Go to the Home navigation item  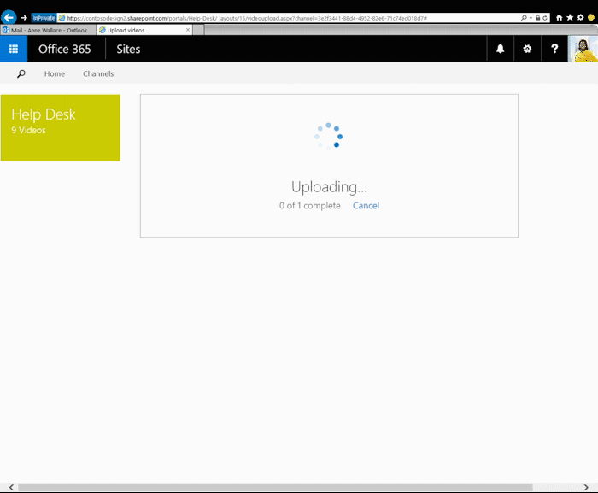pyautogui.click(x=55, y=74)
